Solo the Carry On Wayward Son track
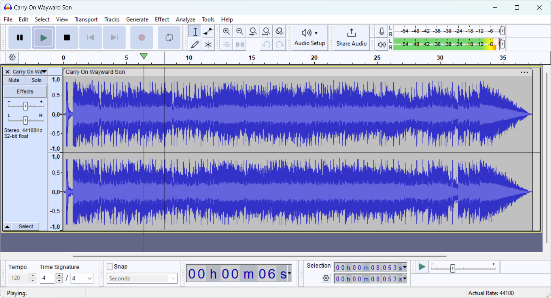 point(36,80)
